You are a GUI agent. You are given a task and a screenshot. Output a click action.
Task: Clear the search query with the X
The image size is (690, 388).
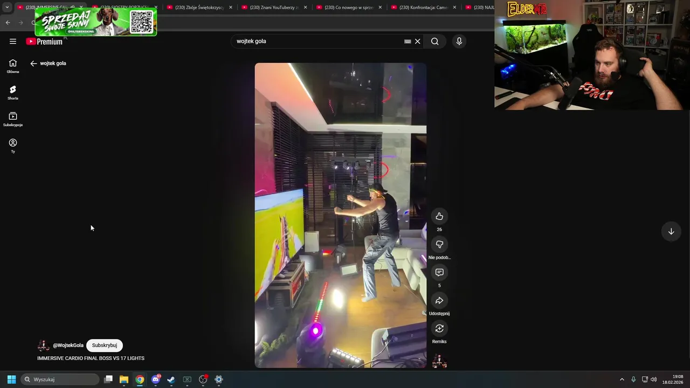click(417, 41)
